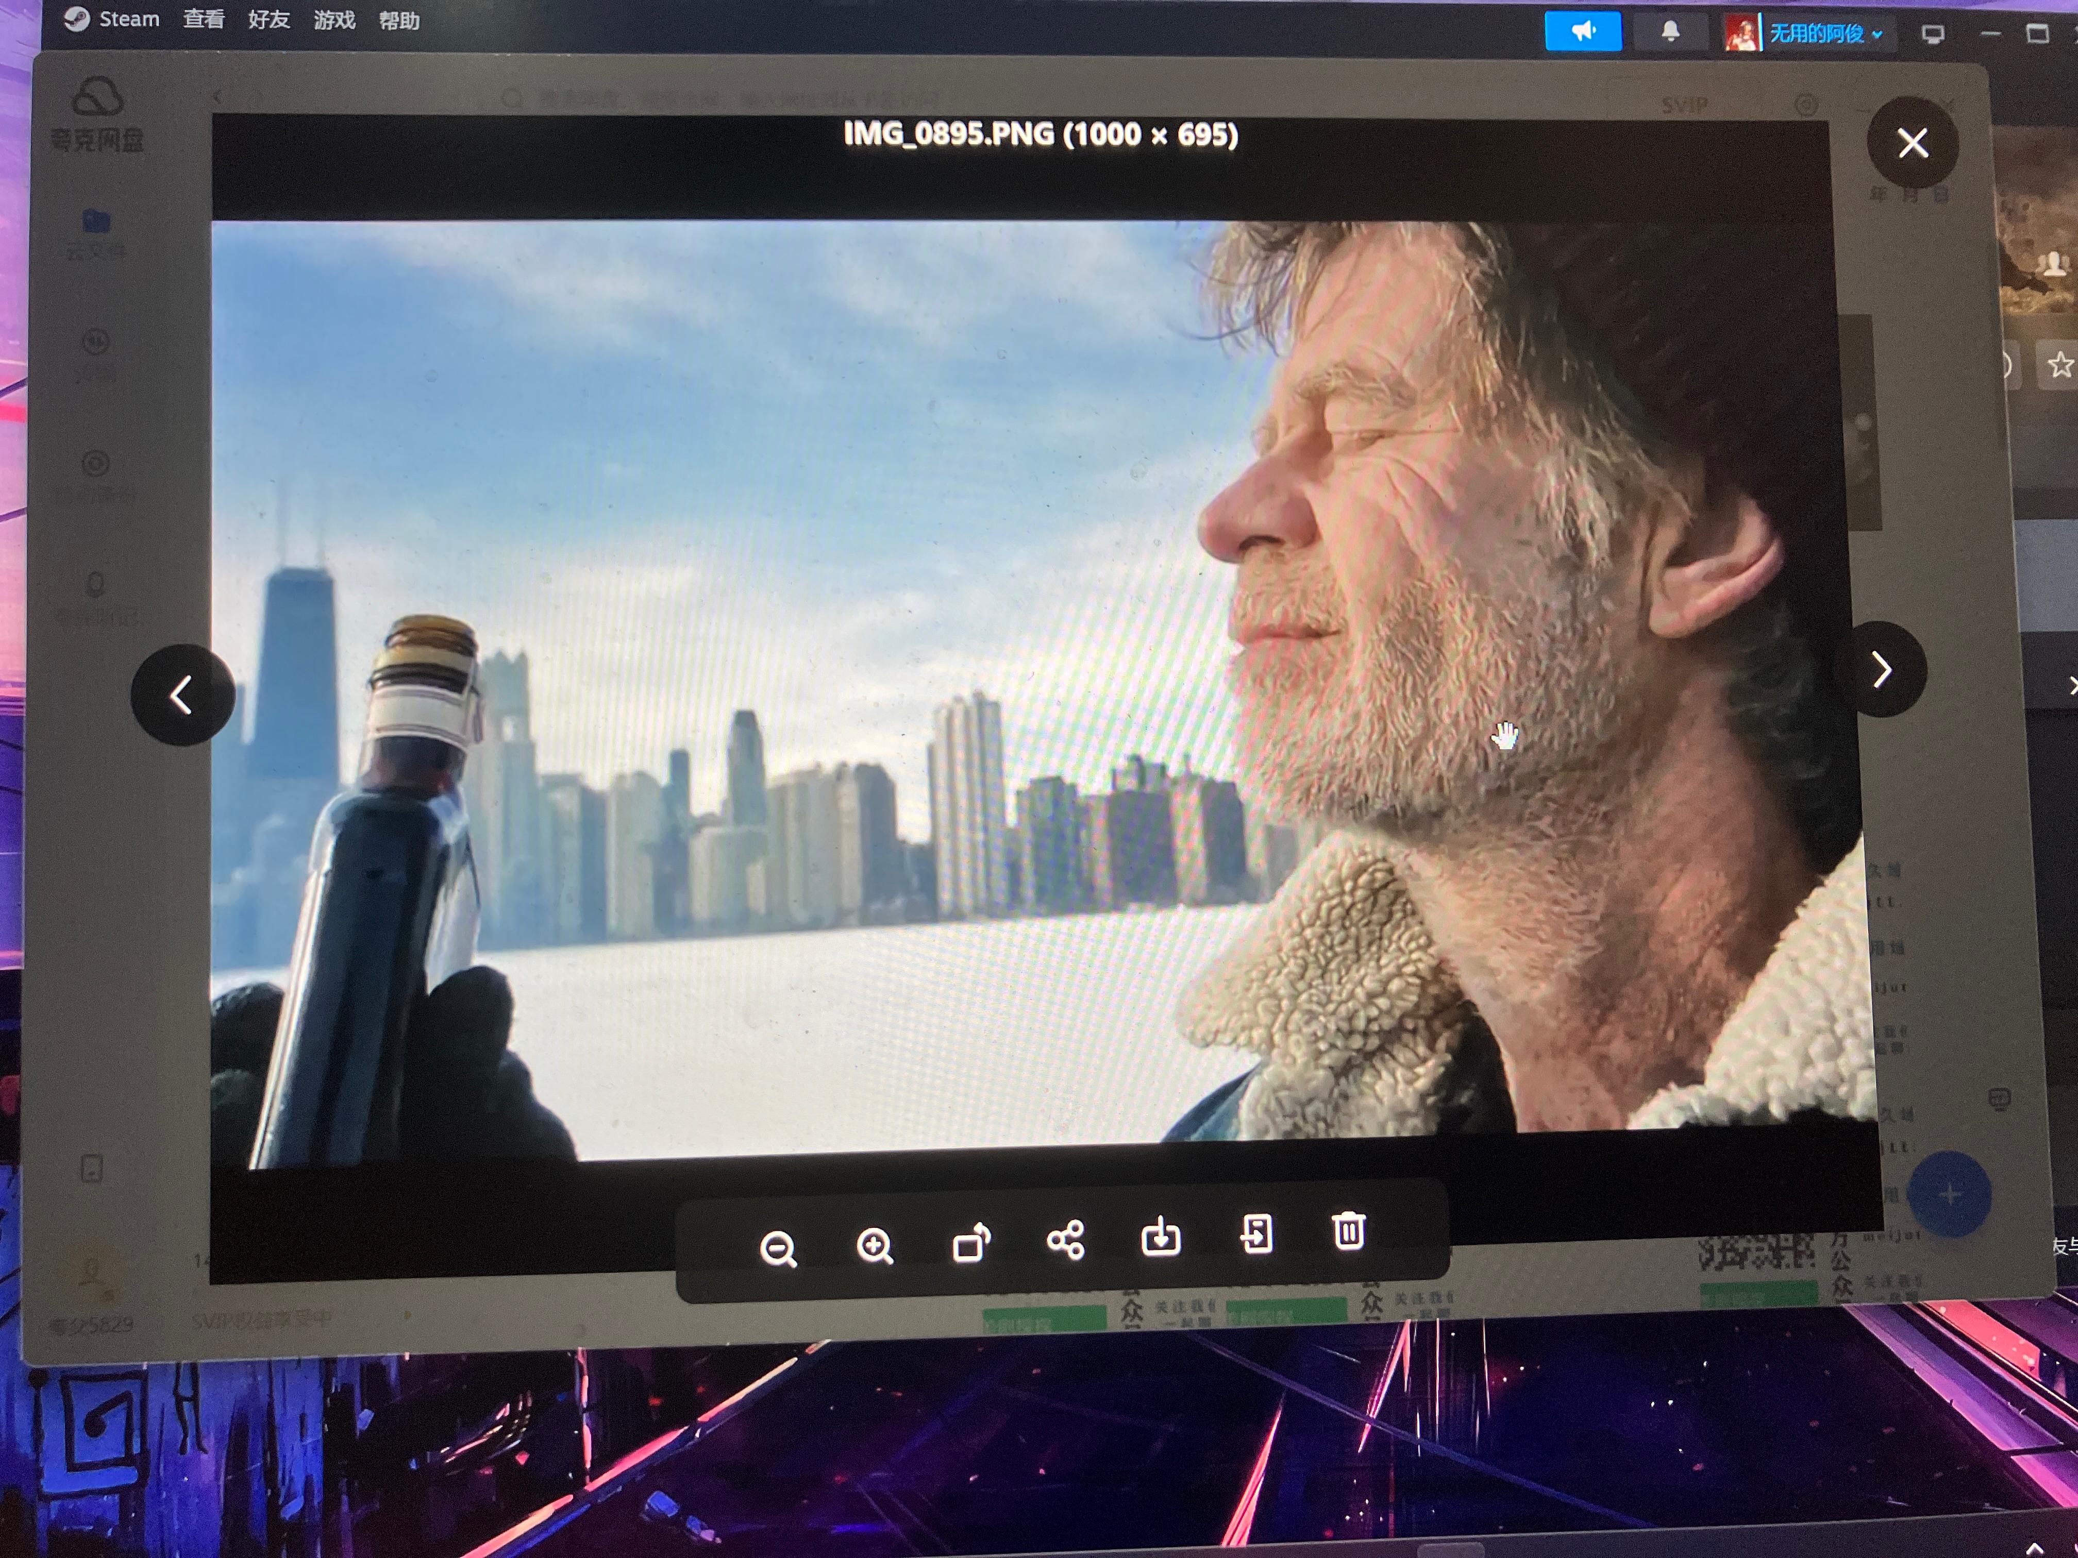Click the IMG_0895.PNG (1000 × 695) title
2078x1558 pixels.
[x=1041, y=134]
